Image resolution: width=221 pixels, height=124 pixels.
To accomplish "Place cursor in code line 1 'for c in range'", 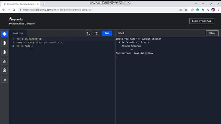I will click(29, 39).
